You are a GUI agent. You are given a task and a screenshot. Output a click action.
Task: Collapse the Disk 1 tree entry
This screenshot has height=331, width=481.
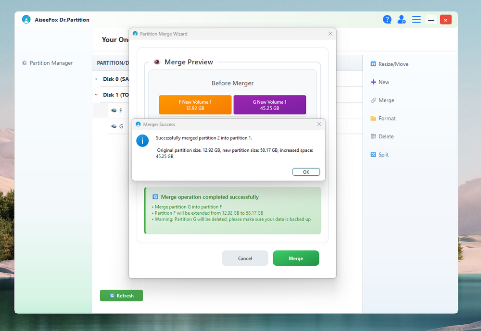click(96, 95)
